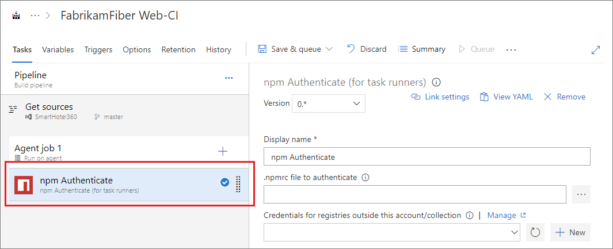This screenshot has width=613, height=249.
Task: Click the Display name input field
Action: [427, 156]
